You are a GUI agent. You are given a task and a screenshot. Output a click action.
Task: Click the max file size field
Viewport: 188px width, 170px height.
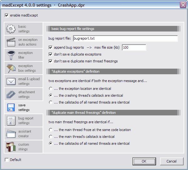[x=134, y=47]
